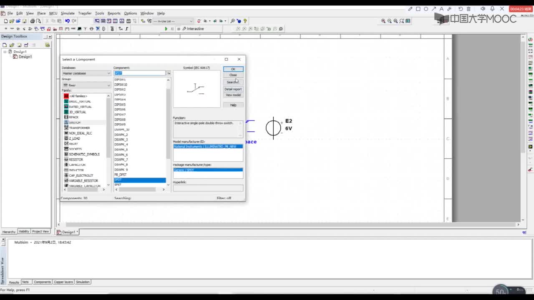Image resolution: width=534 pixels, height=300 pixels.
Task: Switch to the Nets spreadsheet tab
Action: (x=25, y=282)
